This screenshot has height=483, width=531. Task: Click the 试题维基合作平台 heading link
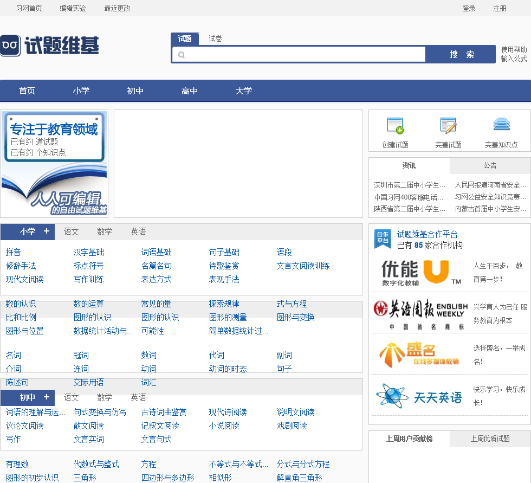point(428,234)
